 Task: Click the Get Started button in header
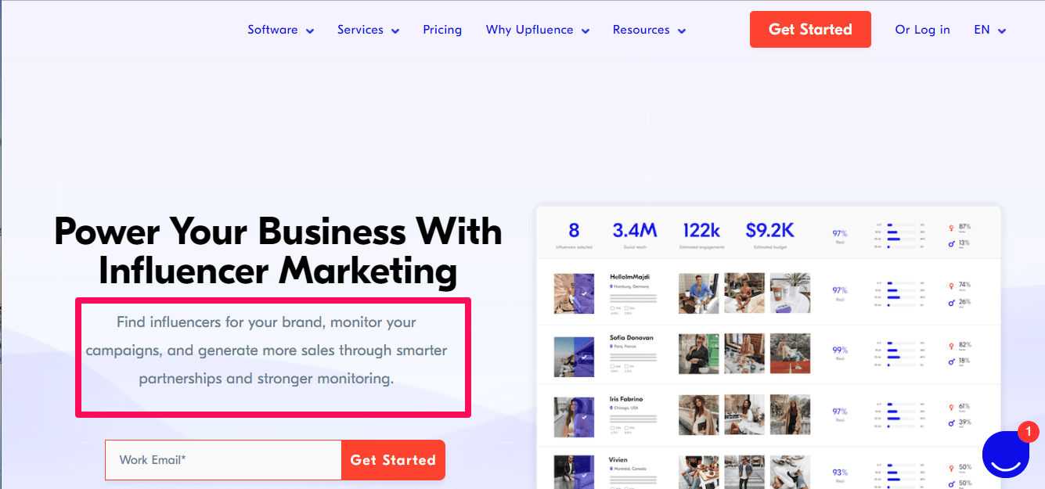point(810,30)
